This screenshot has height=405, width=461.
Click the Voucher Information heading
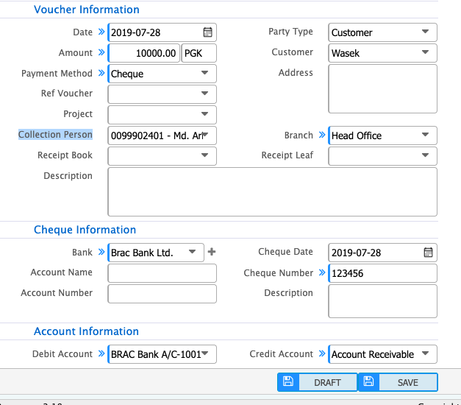87,10
